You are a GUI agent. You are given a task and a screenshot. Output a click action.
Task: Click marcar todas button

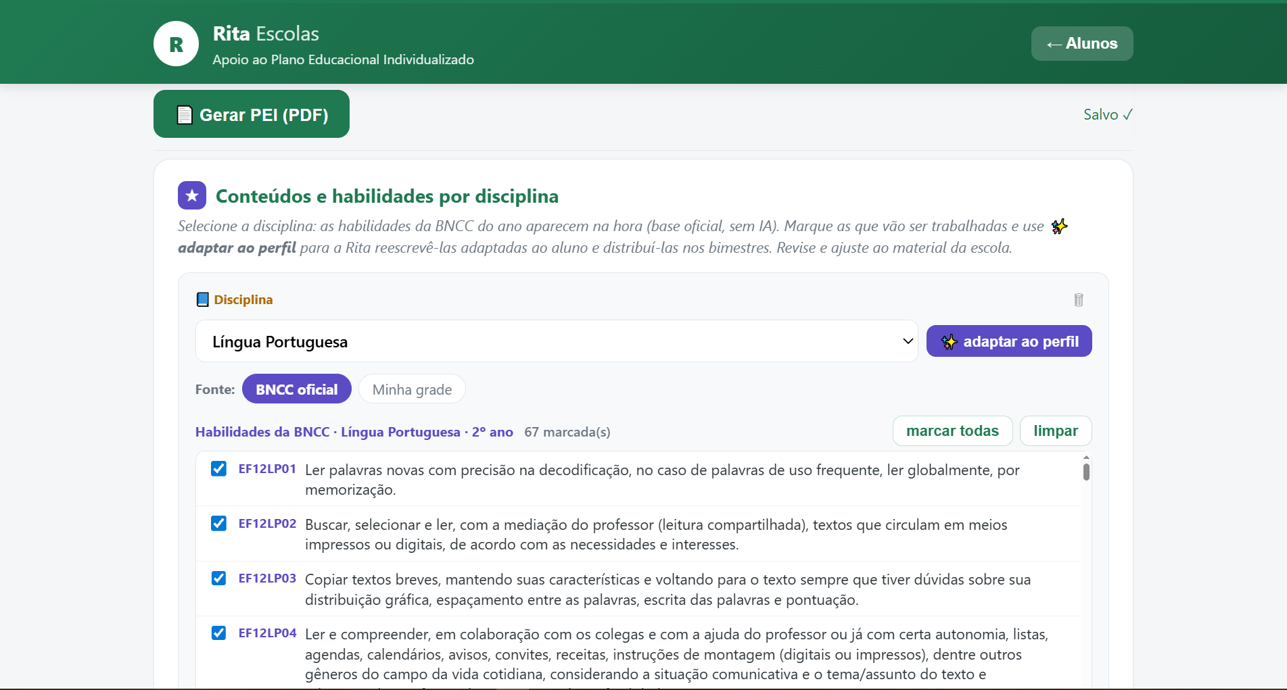tap(952, 430)
